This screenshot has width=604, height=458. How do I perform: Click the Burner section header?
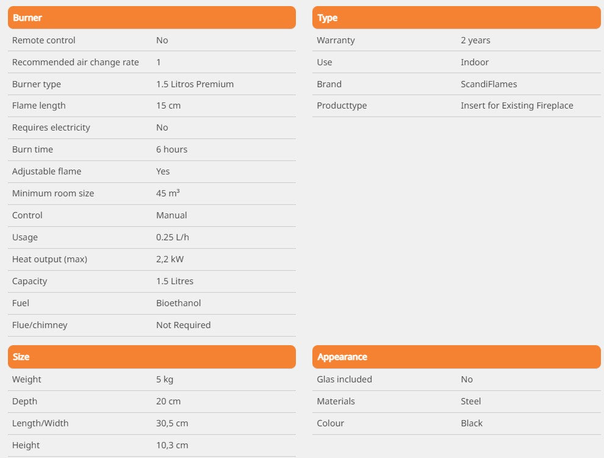point(27,18)
